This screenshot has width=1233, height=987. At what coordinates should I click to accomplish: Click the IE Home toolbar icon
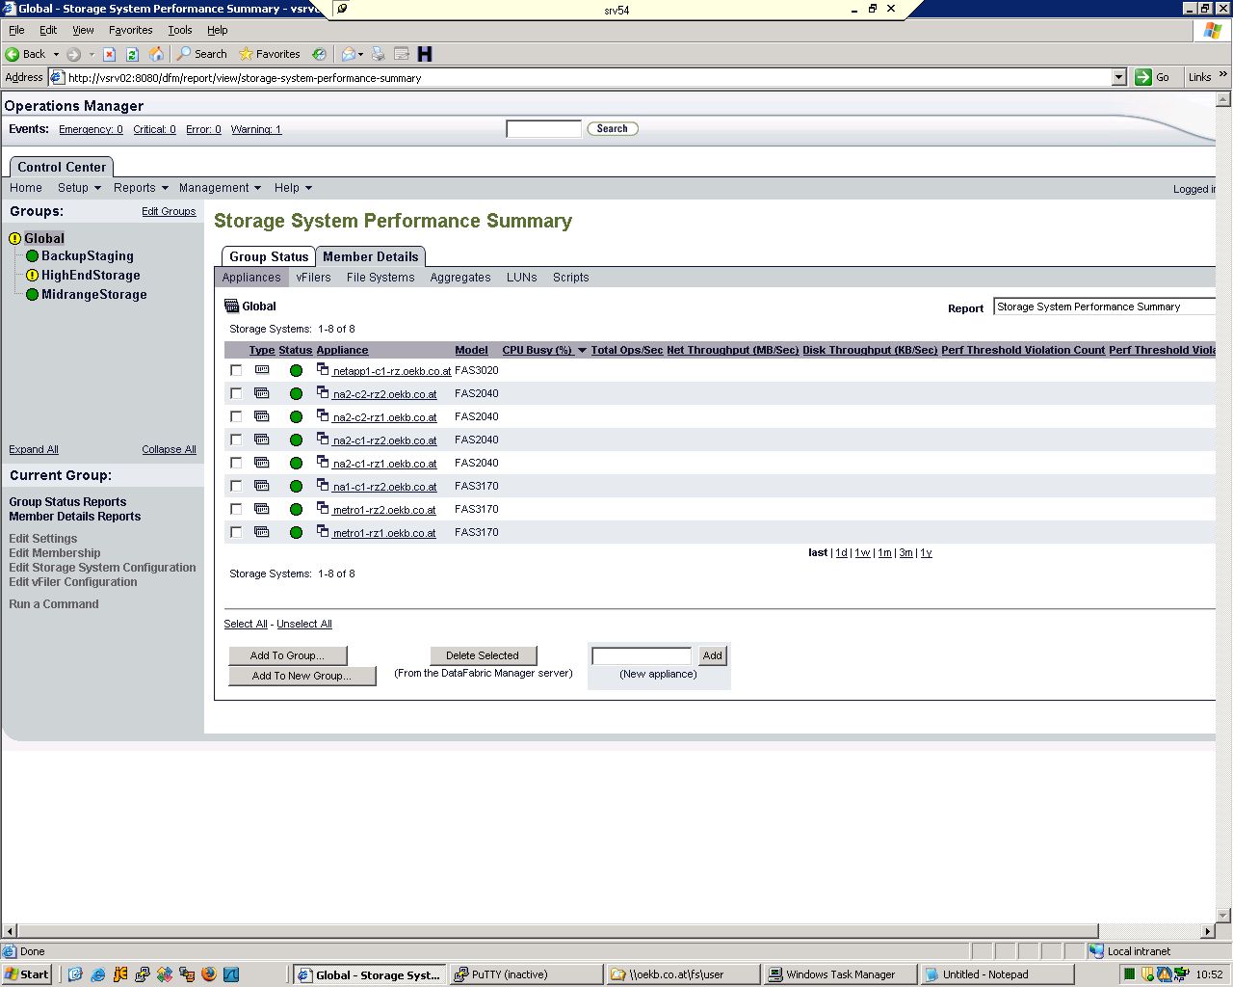point(156,54)
